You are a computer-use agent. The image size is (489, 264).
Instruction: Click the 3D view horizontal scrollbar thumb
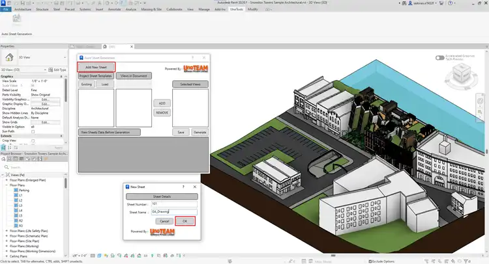pos(333,256)
